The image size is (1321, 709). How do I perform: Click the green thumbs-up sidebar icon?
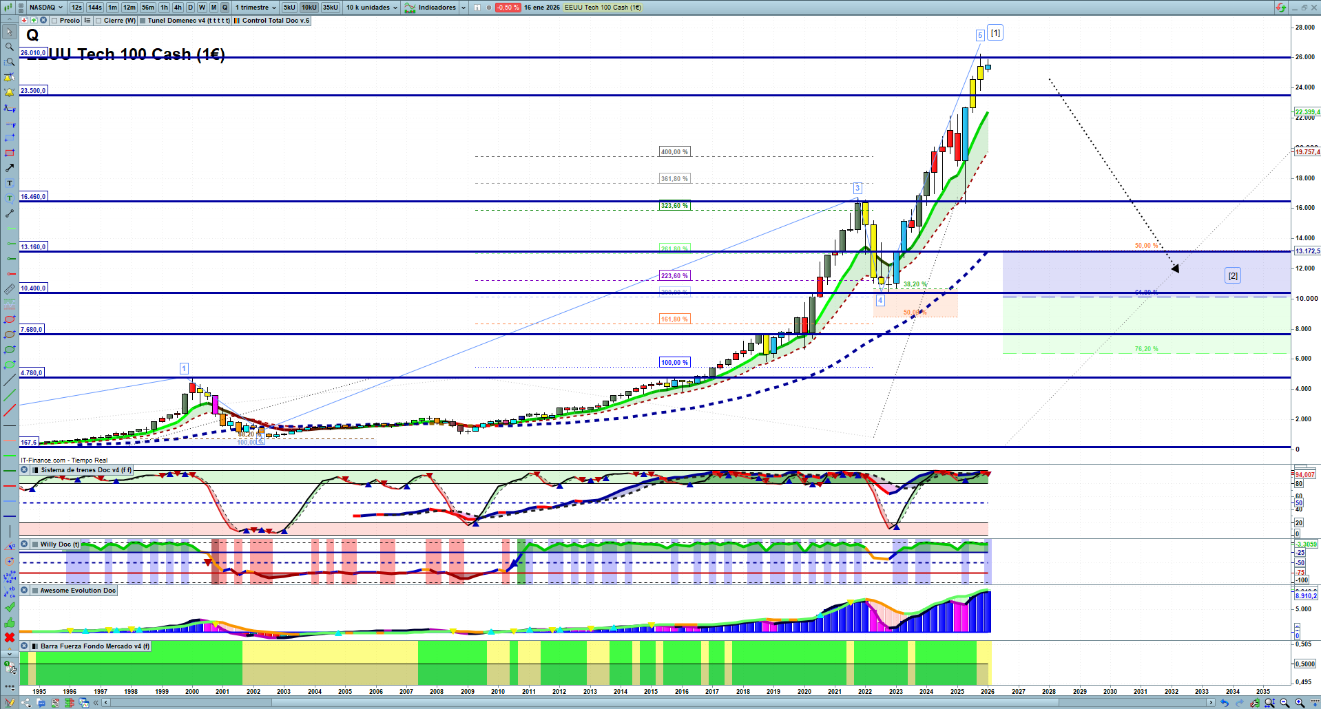pyautogui.click(x=10, y=622)
